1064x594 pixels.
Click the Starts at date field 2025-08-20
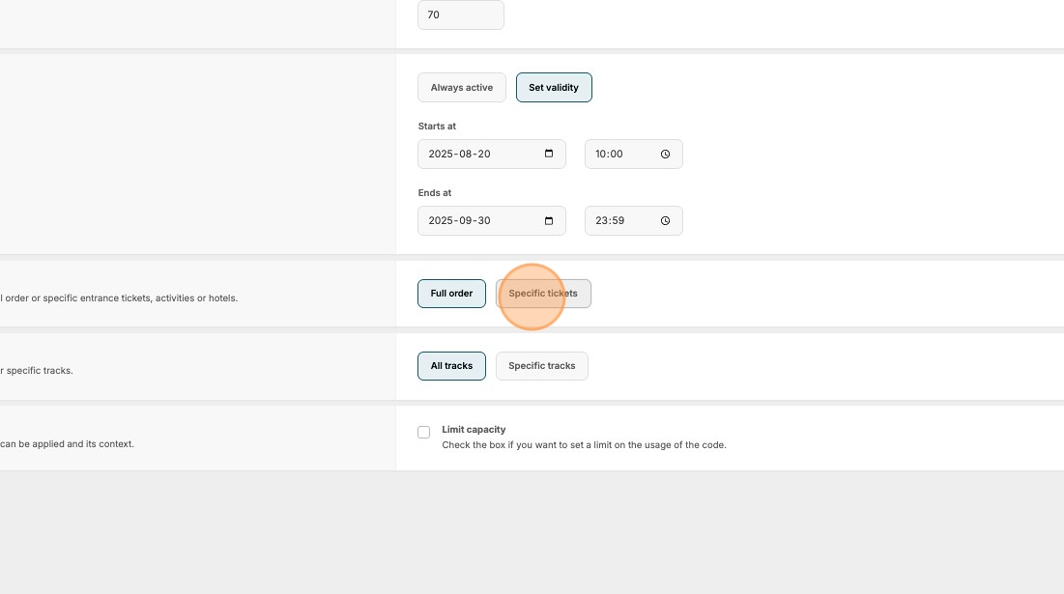pos(492,154)
